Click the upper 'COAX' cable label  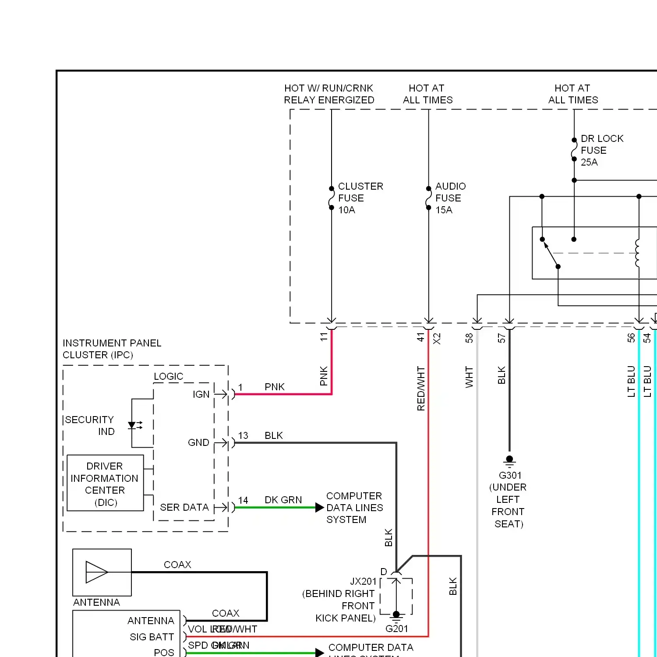[177, 565]
